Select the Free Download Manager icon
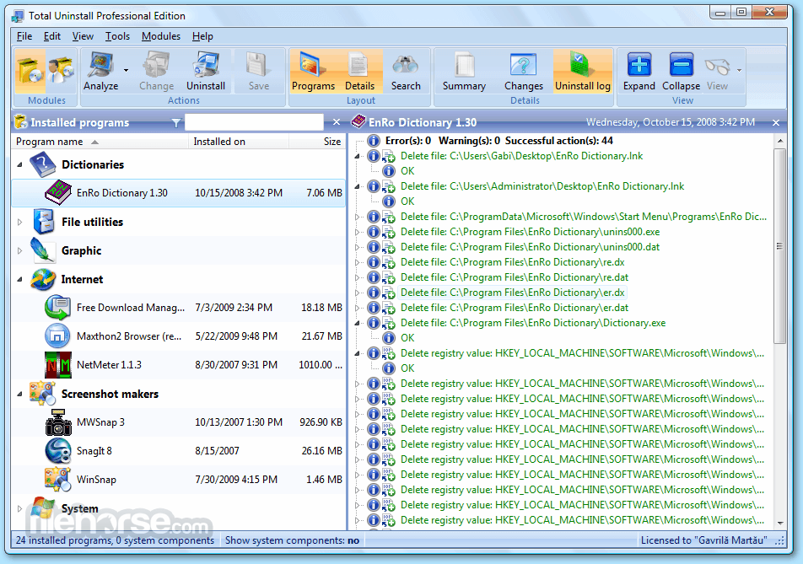 [x=58, y=308]
